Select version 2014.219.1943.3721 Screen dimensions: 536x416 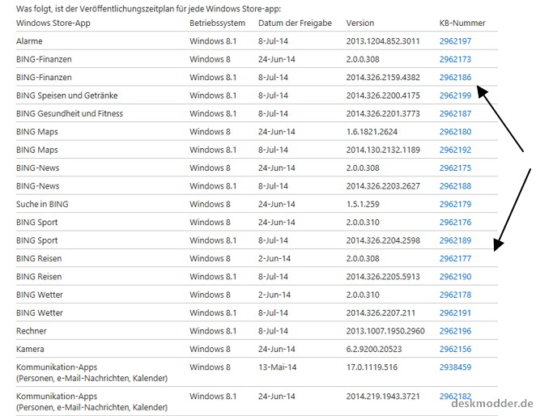click(x=383, y=397)
